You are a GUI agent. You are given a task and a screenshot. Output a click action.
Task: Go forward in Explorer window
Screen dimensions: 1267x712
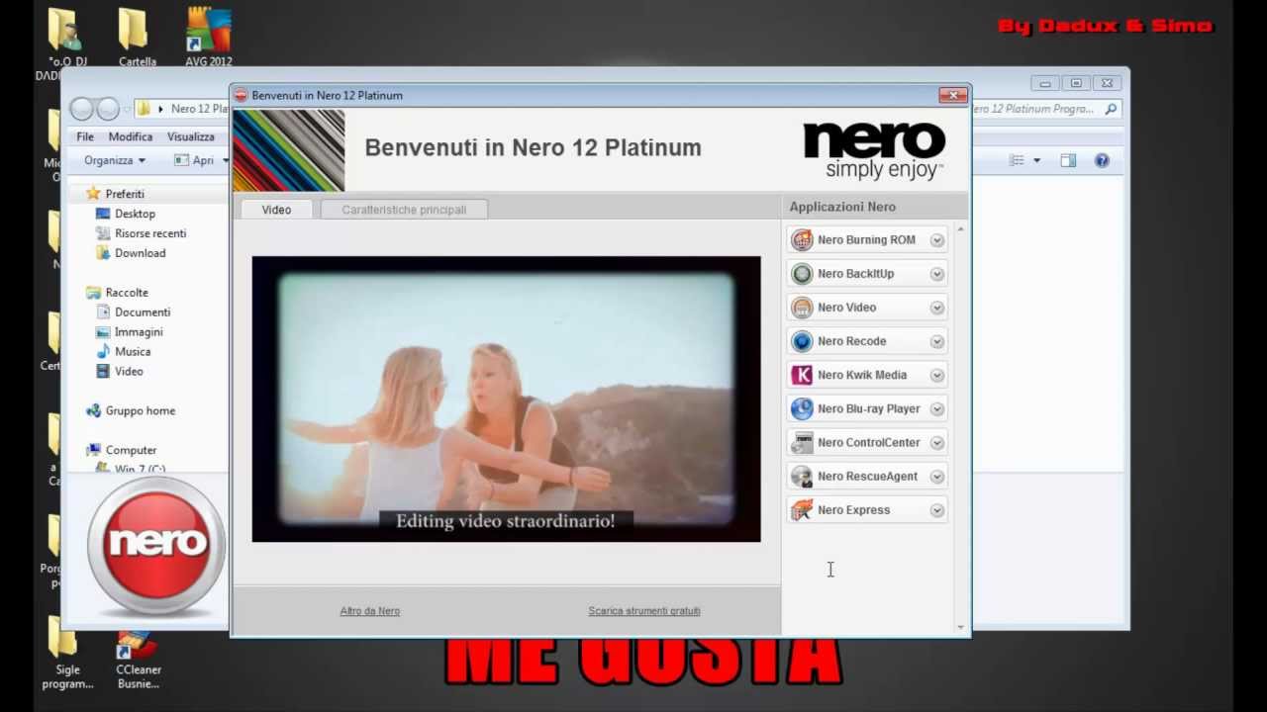tap(108, 109)
